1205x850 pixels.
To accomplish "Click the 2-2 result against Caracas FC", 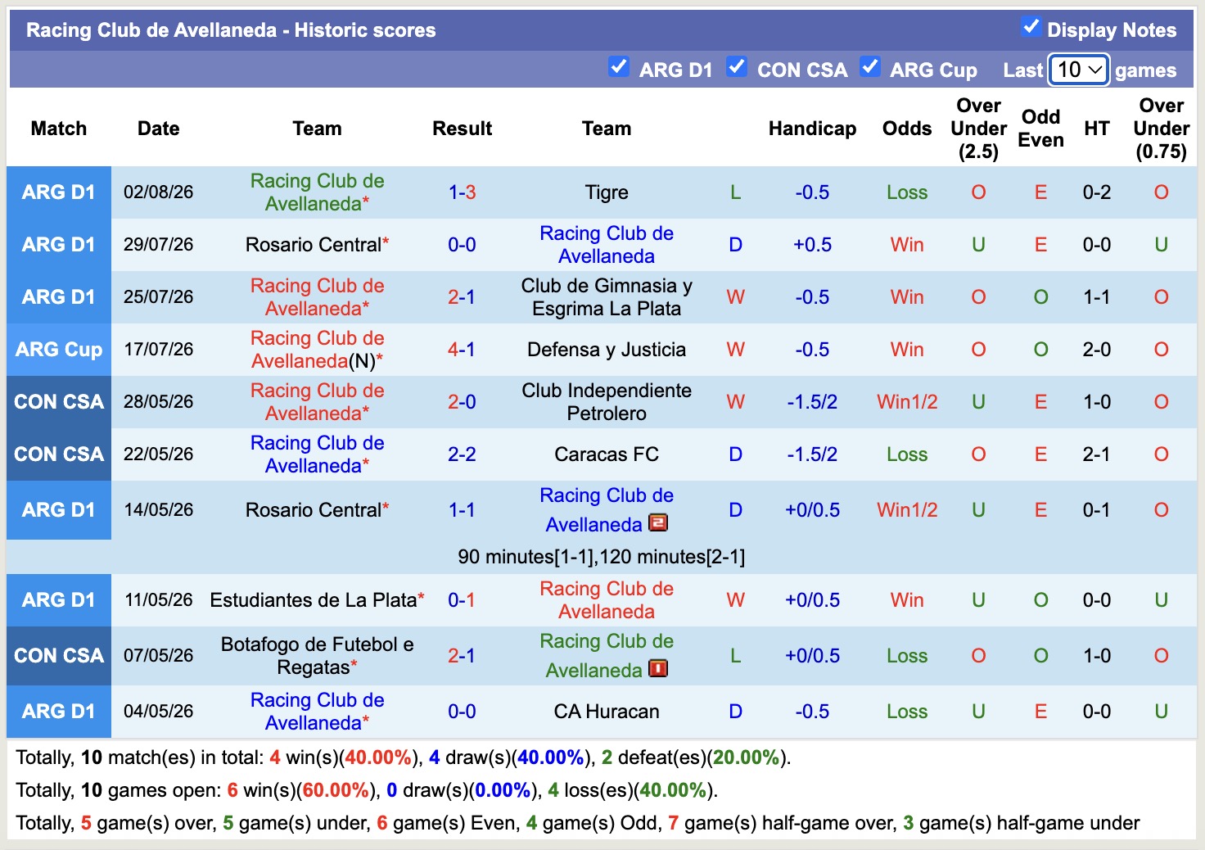I will pos(462,454).
